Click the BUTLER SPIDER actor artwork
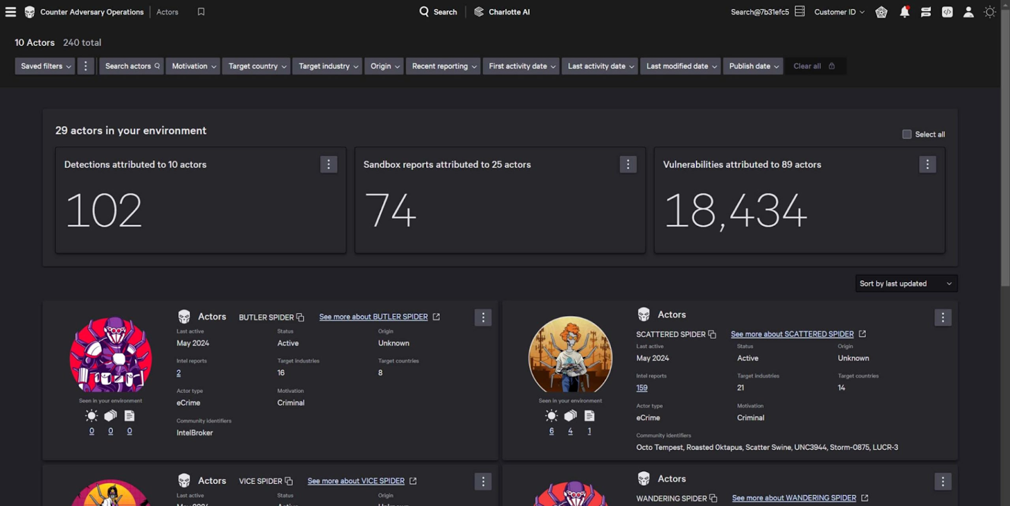The height and width of the screenshot is (506, 1010). point(110,355)
